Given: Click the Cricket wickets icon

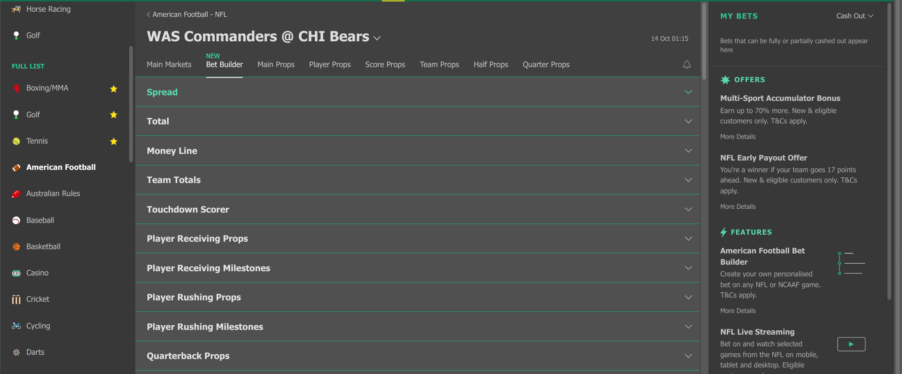Looking at the screenshot, I should (16, 299).
